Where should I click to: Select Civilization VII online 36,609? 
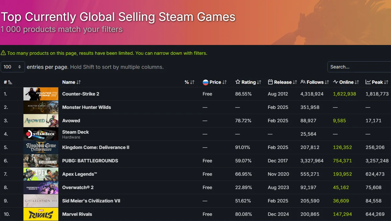click(x=341, y=201)
